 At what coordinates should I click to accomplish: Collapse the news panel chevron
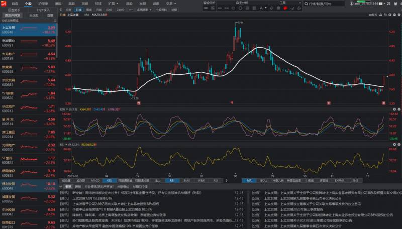pos(61,187)
